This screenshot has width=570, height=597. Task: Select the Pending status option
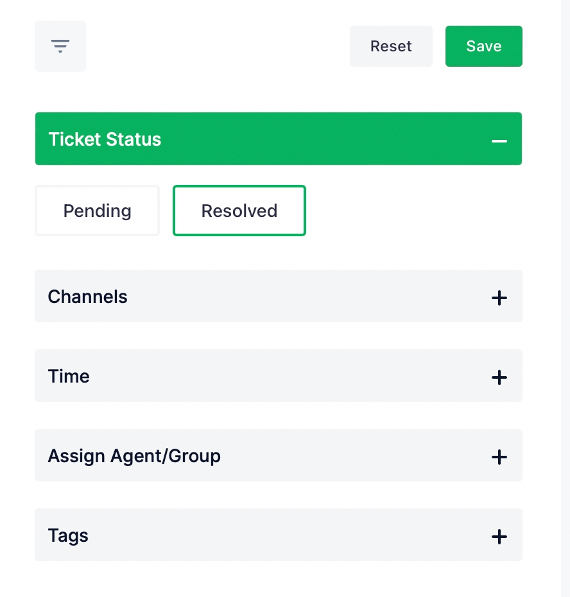pos(97,211)
